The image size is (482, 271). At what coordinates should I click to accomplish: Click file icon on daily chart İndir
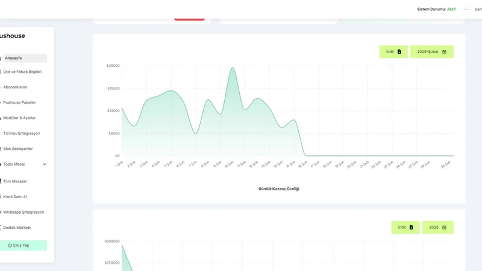click(399, 52)
